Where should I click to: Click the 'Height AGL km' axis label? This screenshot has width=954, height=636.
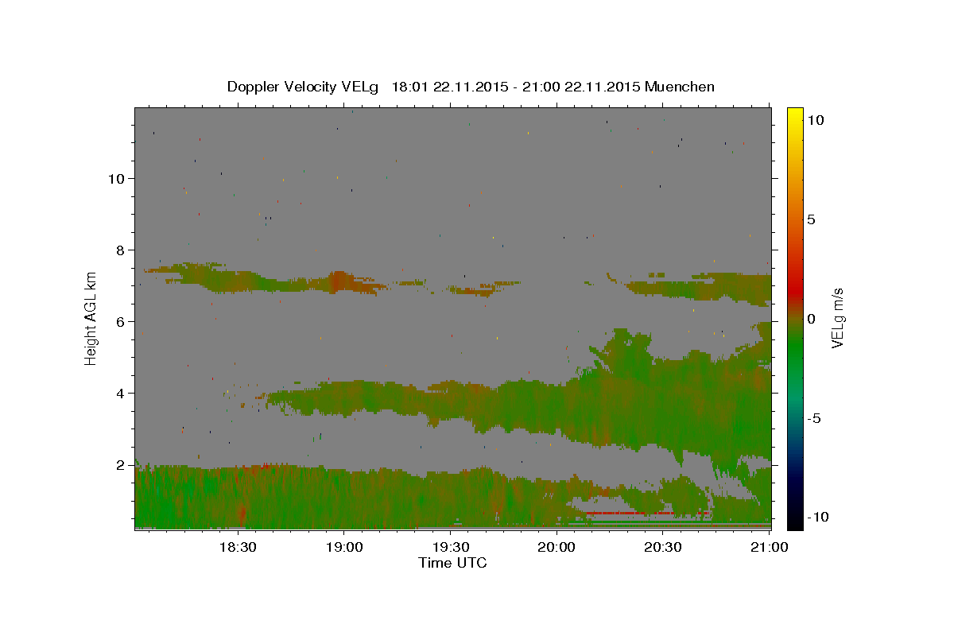coord(91,318)
